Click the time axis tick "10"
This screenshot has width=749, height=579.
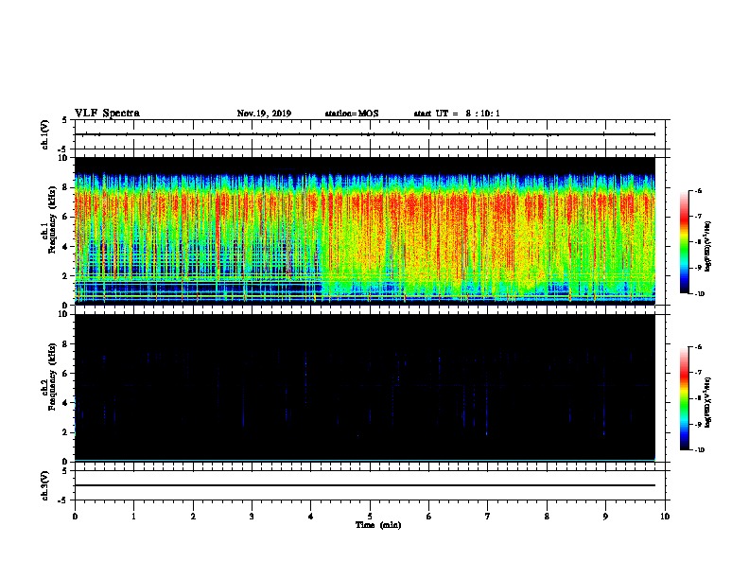[665, 516]
